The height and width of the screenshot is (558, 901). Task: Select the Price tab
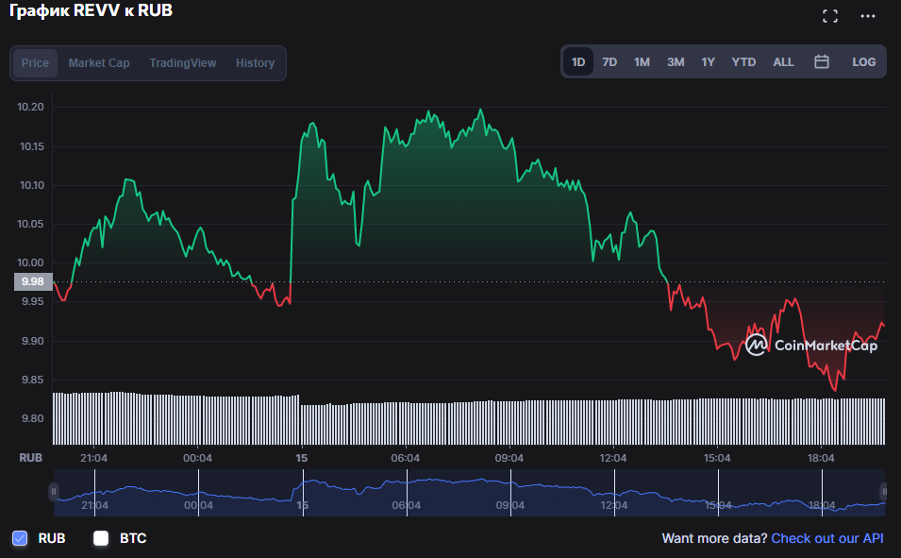(x=35, y=62)
